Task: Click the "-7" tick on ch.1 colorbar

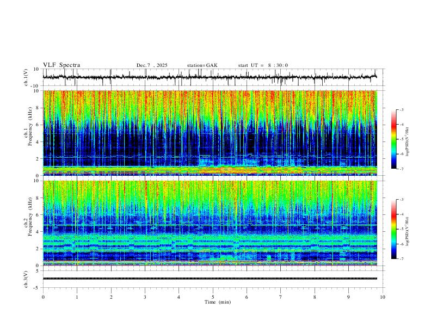Action: (x=401, y=169)
